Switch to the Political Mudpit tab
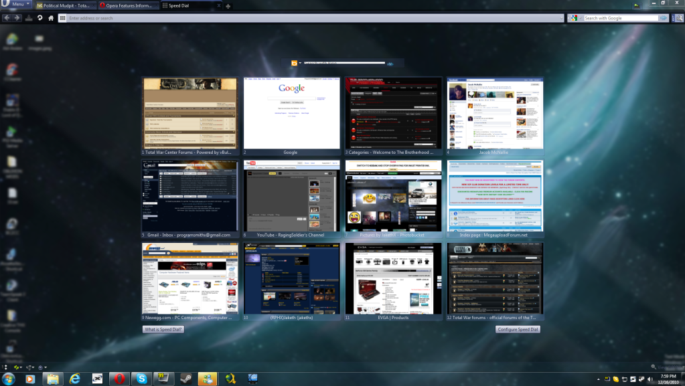The width and height of the screenshot is (685, 386). (64, 5)
